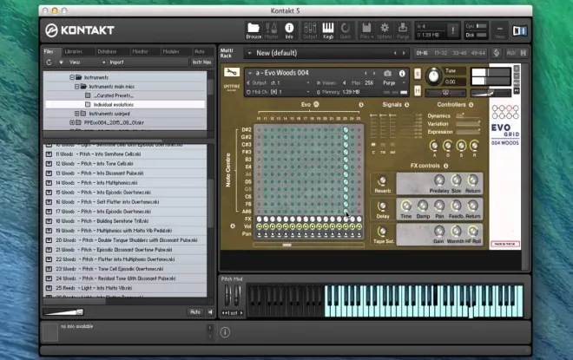This screenshot has height=360, width=573.
Task: Expand Instruments warped folder
Action: [76, 114]
